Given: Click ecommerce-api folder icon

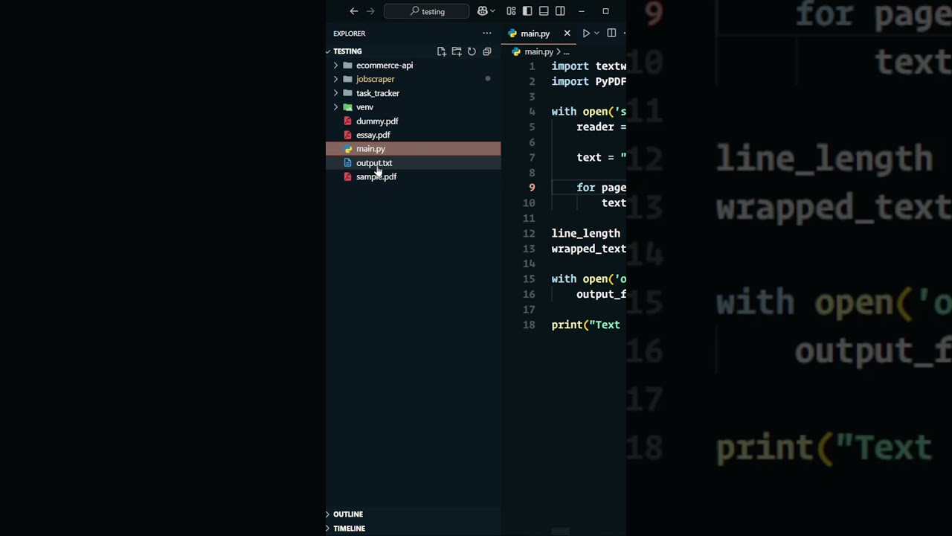Looking at the screenshot, I should [347, 66].
